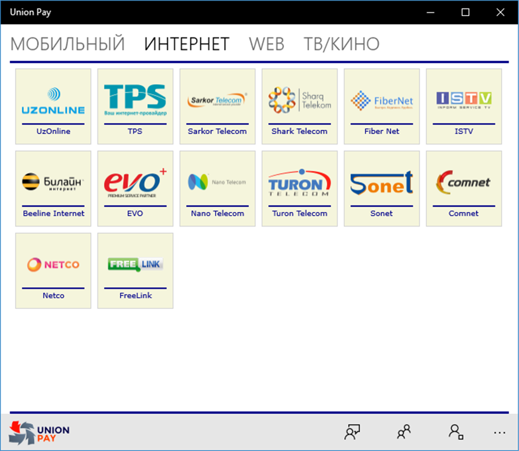Click the ISTV text label
Image resolution: width=519 pixels, height=451 pixels.
pyautogui.click(x=464, y=131)
